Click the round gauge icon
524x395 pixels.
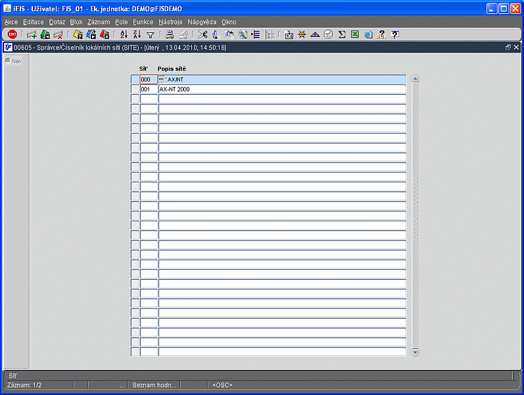pyautogui.click(x=328, y=34)
